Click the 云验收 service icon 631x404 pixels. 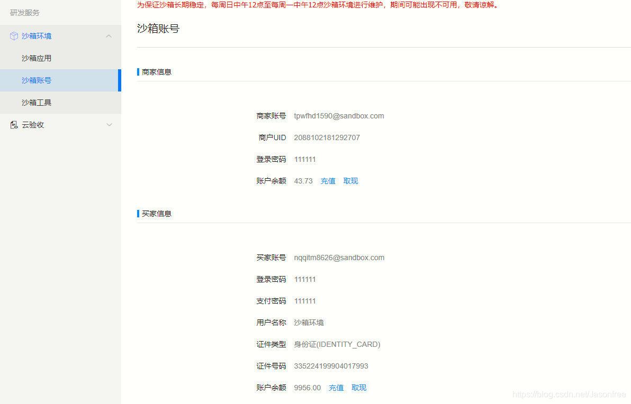(14, 124)
